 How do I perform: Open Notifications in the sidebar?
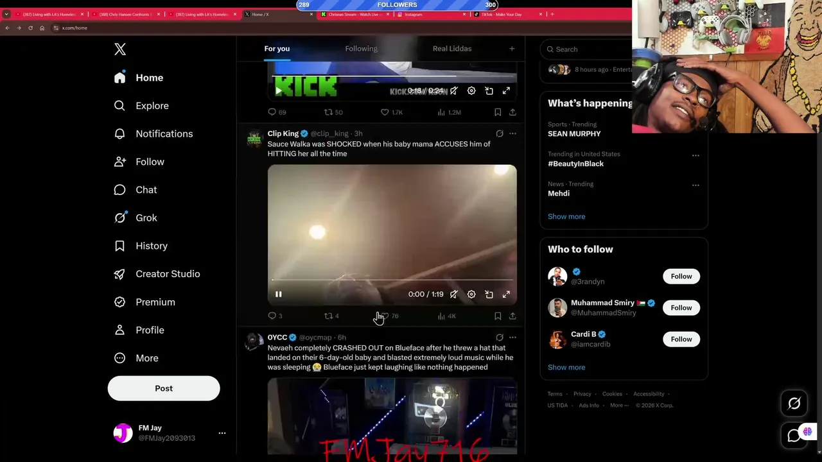153,133
